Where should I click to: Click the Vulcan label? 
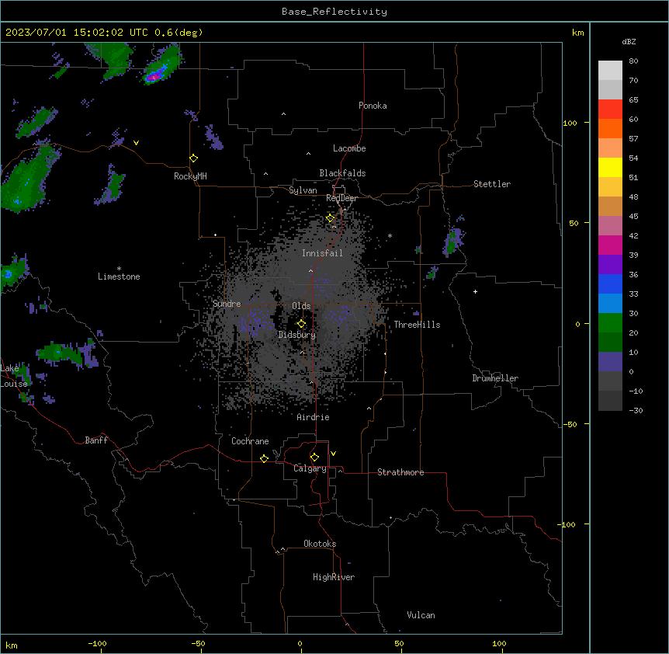(x=421, y=615)
